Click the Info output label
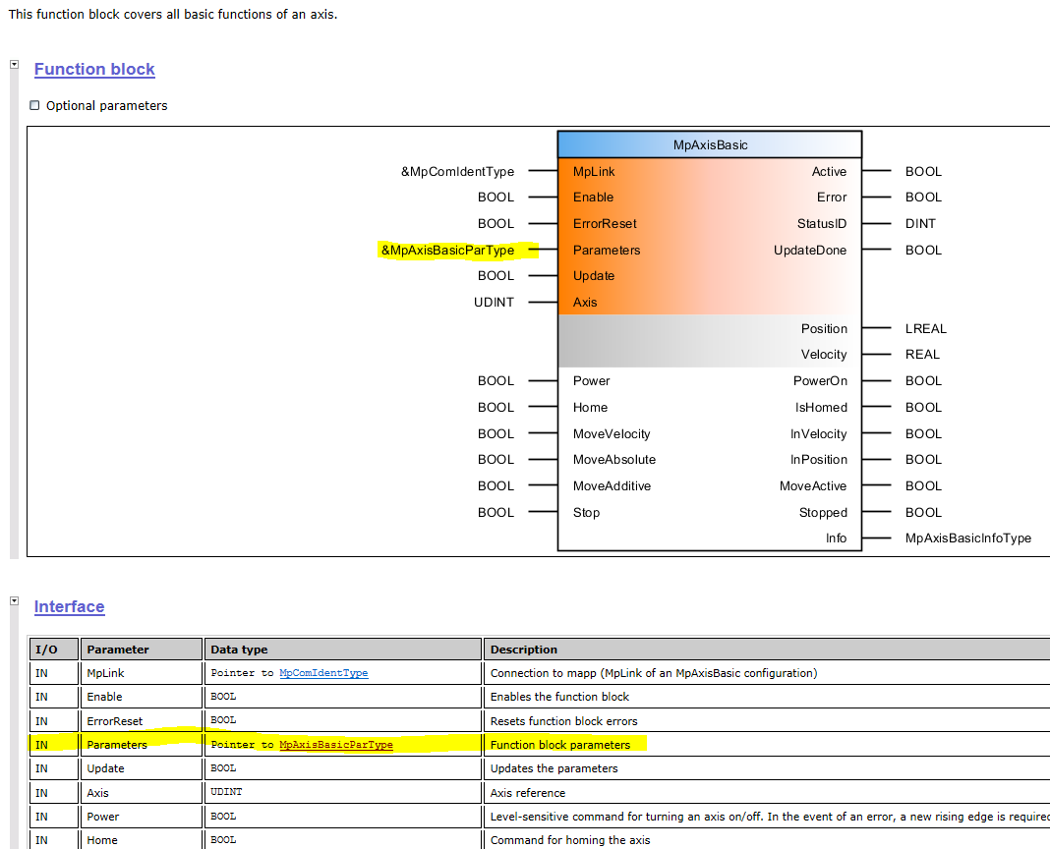The width and height of the screenshot is (1050, 849). [836, 538]
